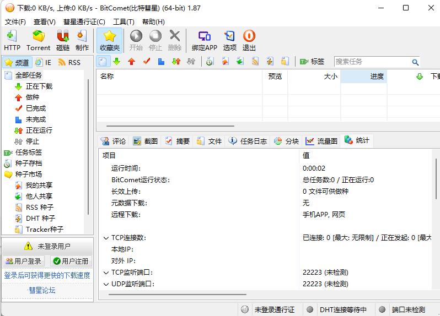
Task: Click 未登录通行证 status bar entry
Action: (x=275, y=309)
